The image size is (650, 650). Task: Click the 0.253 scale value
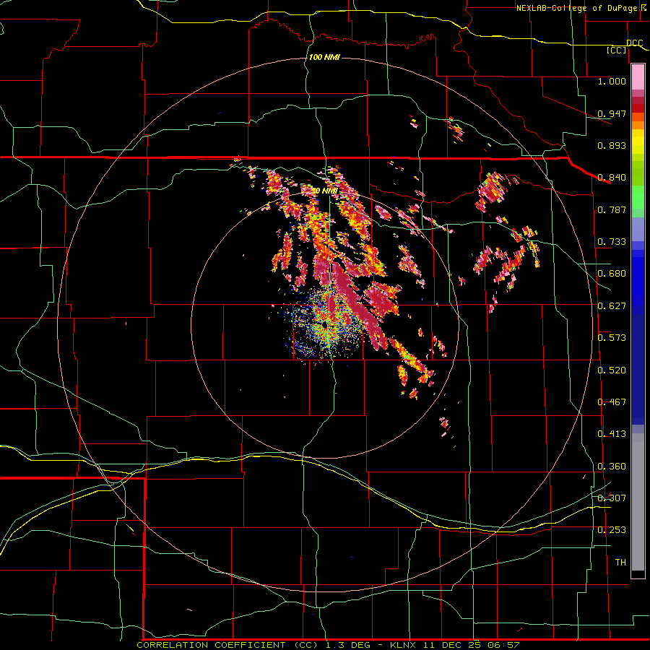(612, 529)
